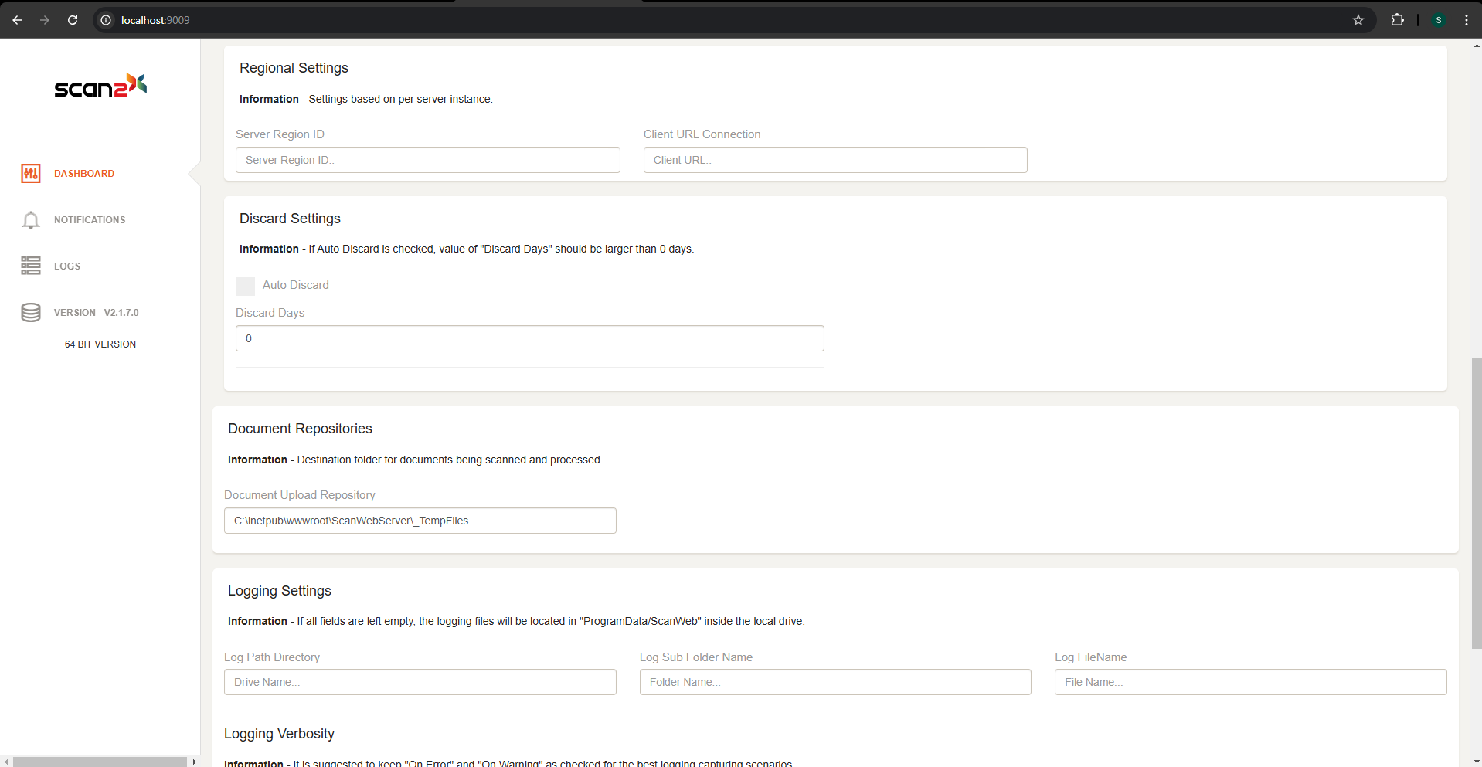This screenshot has width=1482, height=767.
Task: Open the Chrome three-dot menu
Action: point(1466,20)
